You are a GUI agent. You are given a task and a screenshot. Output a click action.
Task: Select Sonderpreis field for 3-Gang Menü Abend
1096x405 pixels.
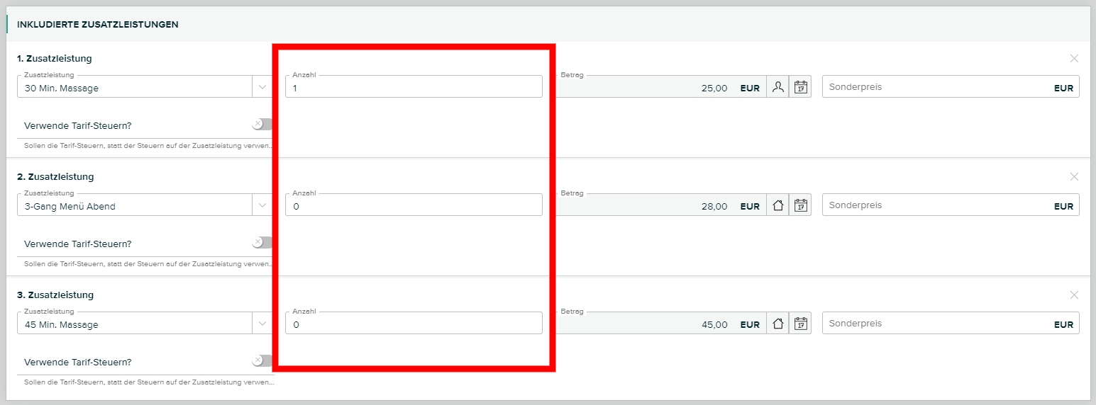click(936, 205)
